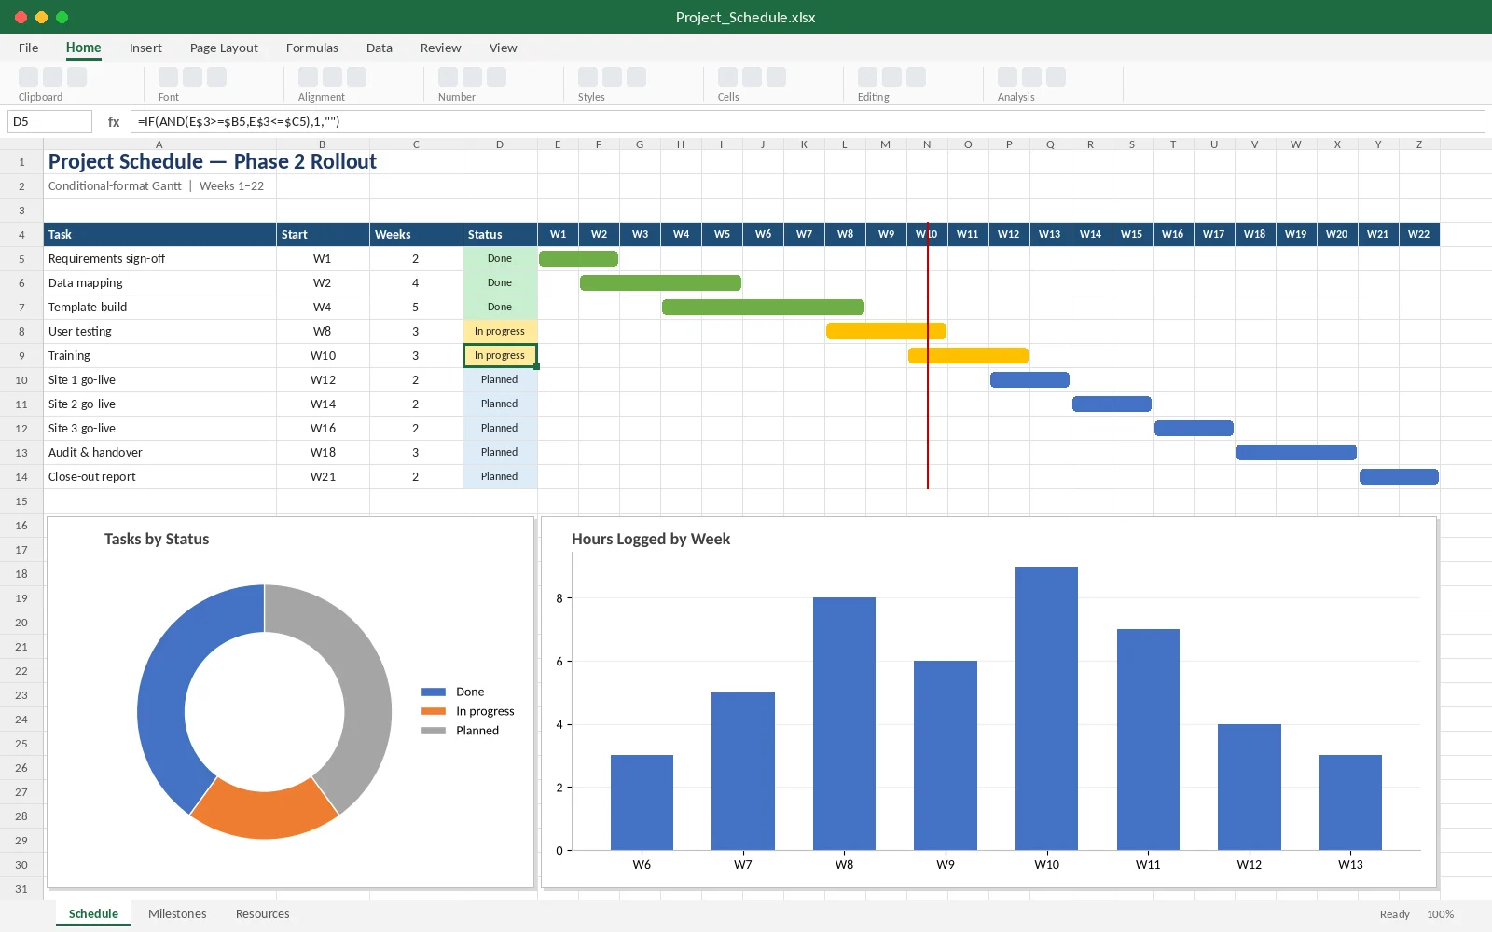This screenshot has width=1492, height=932.
Task: Open the Page Layout ribbon tab
Action: pos(224,48)
